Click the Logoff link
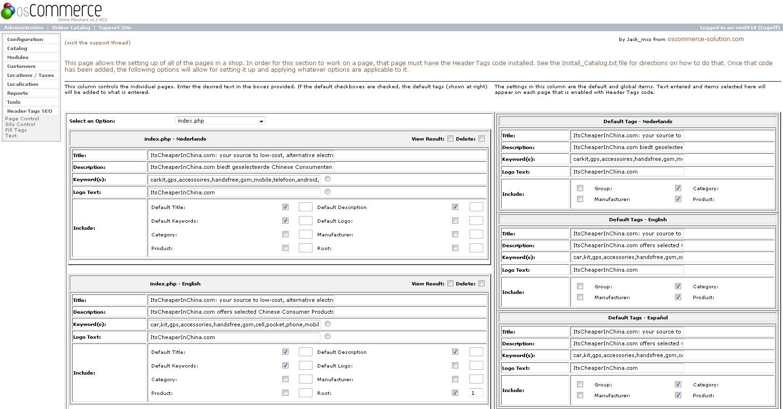This screenshot has width=783, height=409. pos(768,28)
